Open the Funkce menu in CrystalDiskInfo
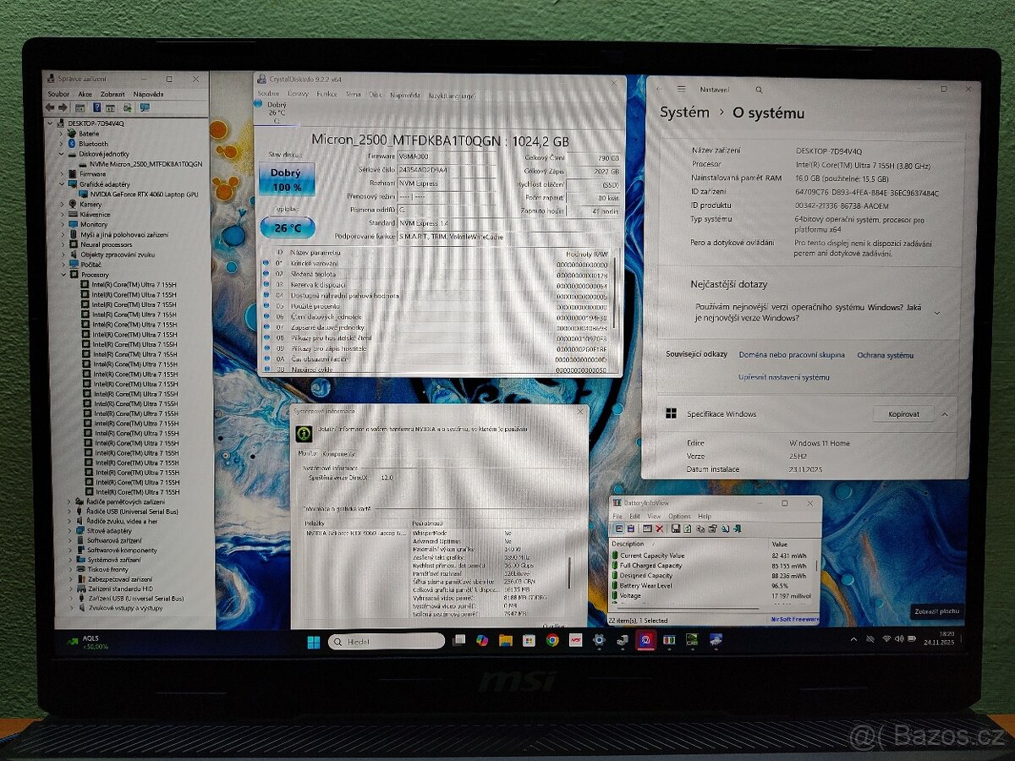The image size is (1015, 761). [328, 95]
